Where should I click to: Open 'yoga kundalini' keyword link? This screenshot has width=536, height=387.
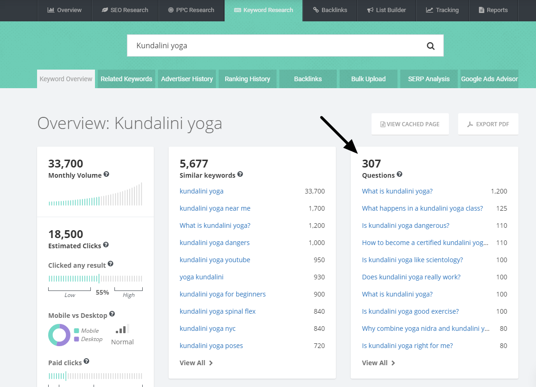pyautogui.click(x=202, y=277)
